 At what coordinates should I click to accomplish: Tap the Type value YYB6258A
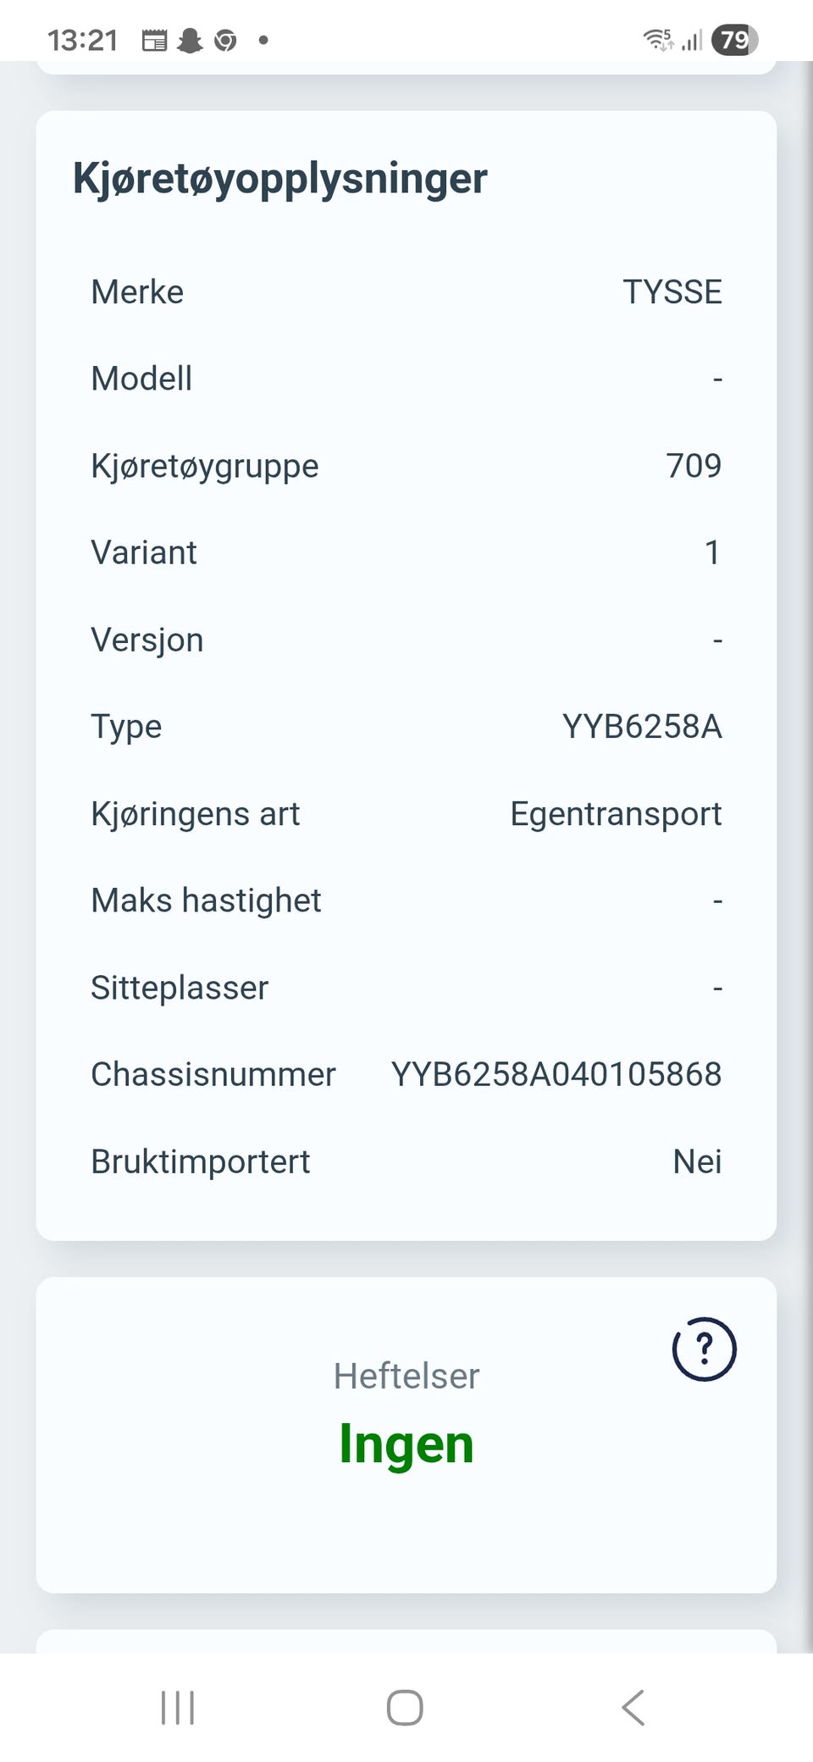coord(642,727)
